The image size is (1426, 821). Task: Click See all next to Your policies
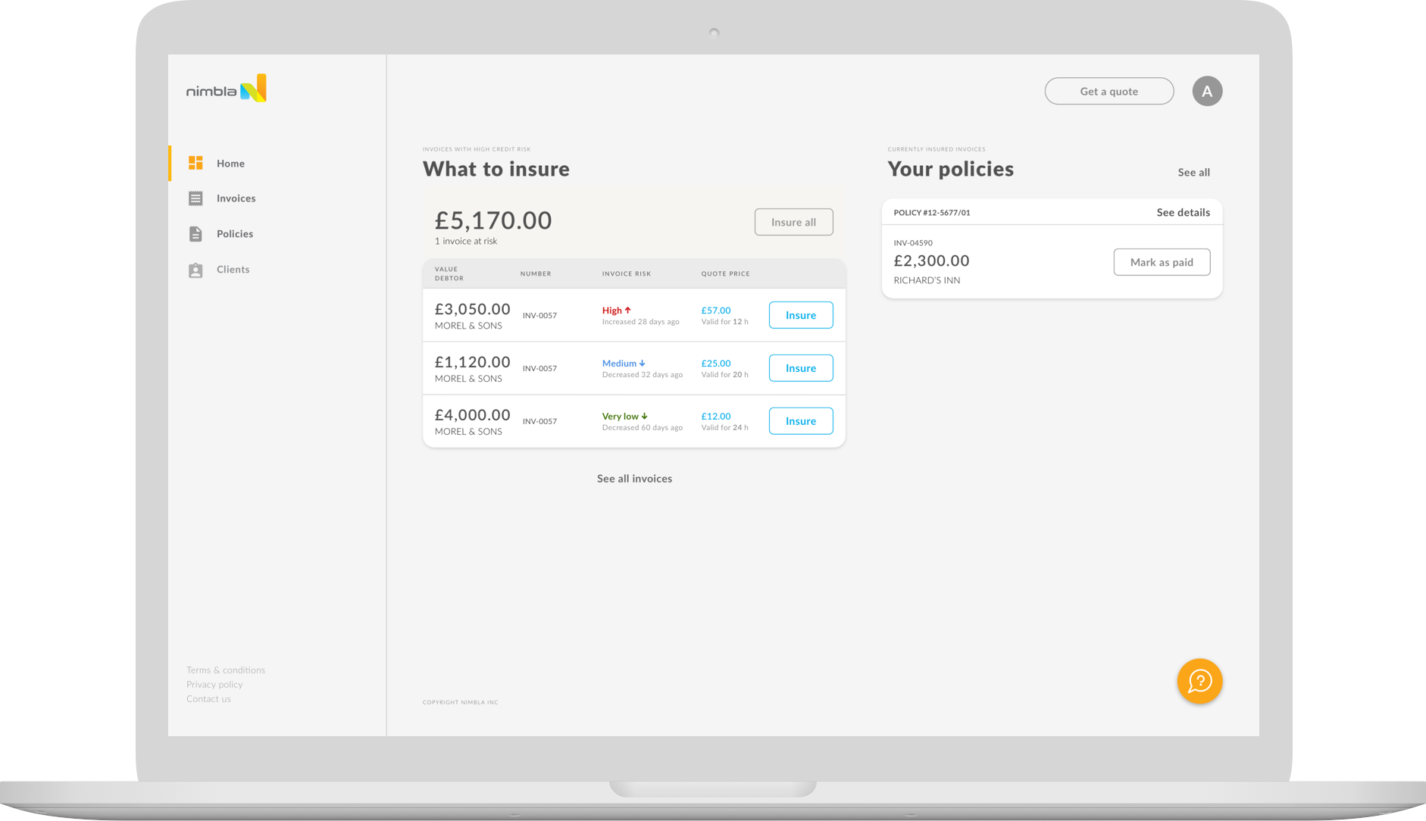click(1193, 173)
